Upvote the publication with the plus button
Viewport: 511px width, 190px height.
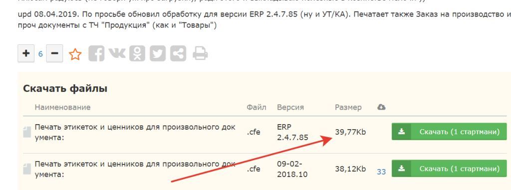coord(26,53)
